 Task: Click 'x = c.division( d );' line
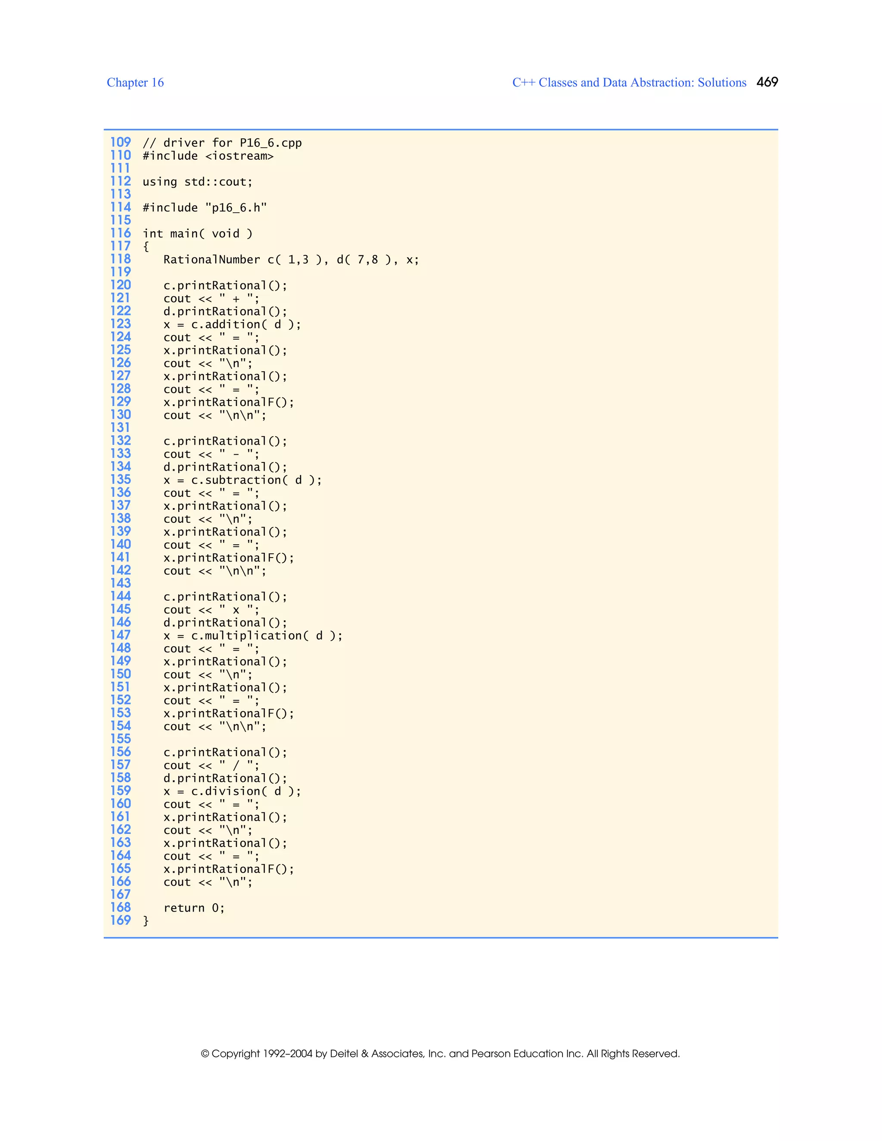point(232,791)
